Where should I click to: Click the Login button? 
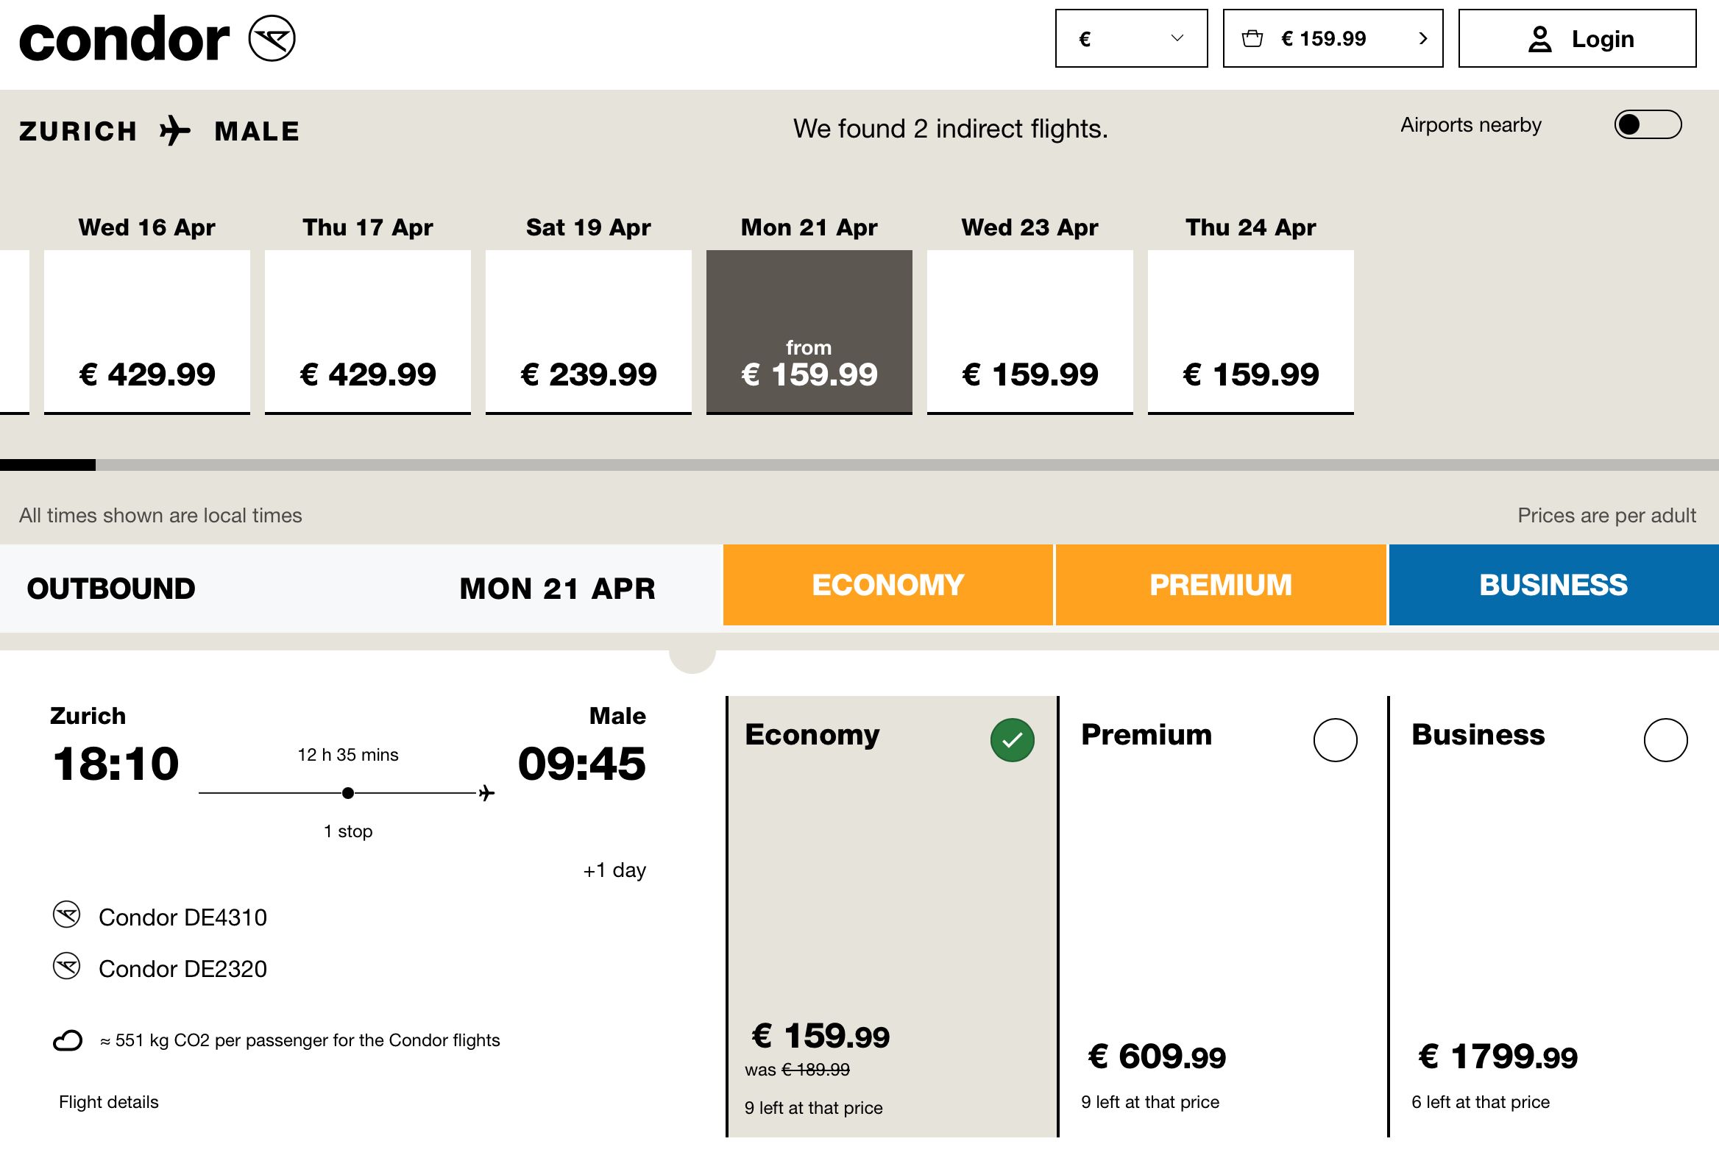coord(1577,38)
